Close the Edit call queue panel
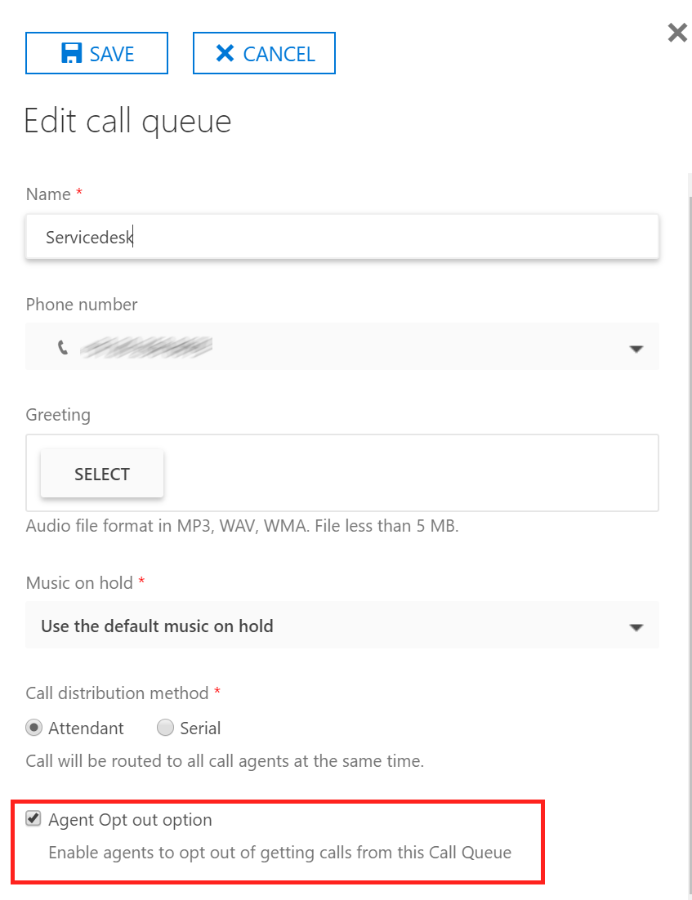This screenshot has height=900, width=692. point(677,33)
